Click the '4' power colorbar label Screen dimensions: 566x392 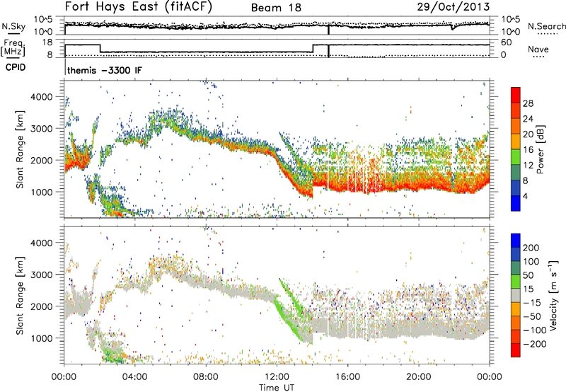(525, 196)
